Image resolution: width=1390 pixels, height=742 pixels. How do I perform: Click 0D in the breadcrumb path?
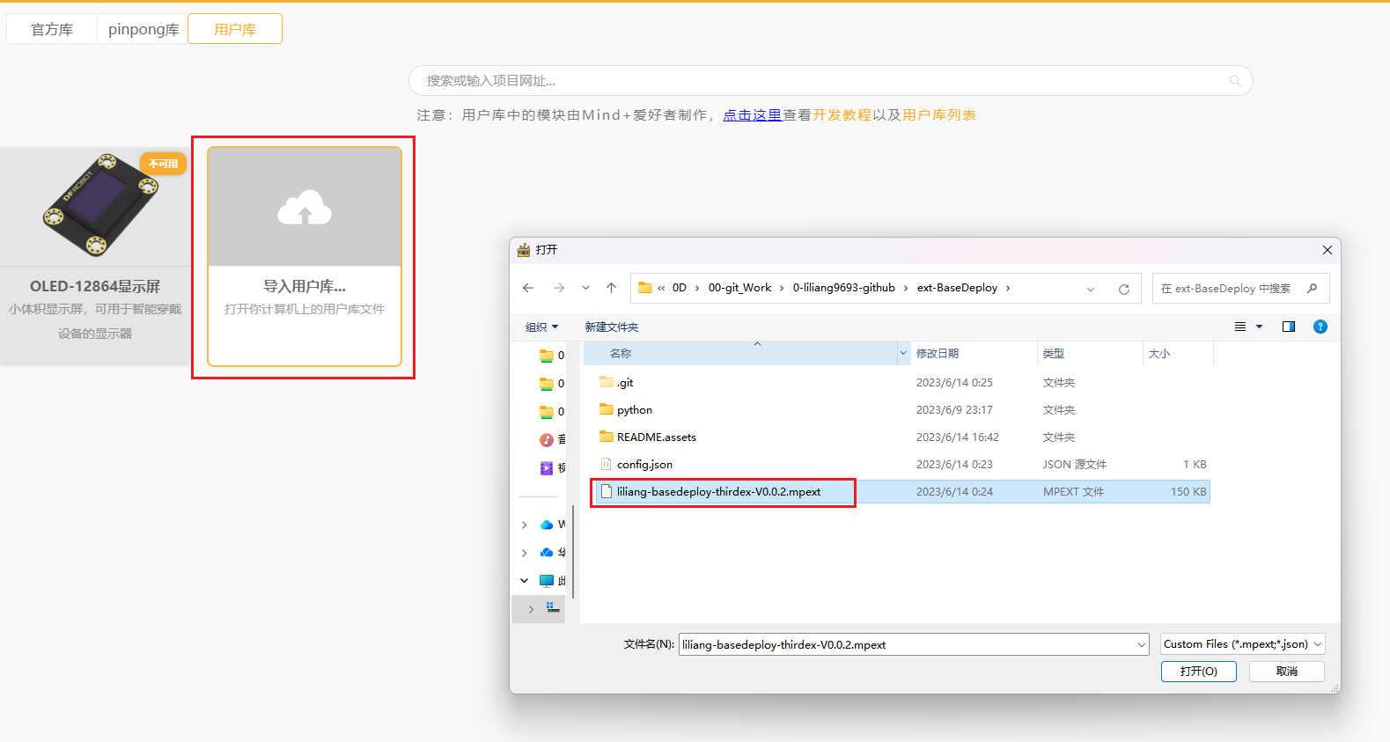point(680,288)
